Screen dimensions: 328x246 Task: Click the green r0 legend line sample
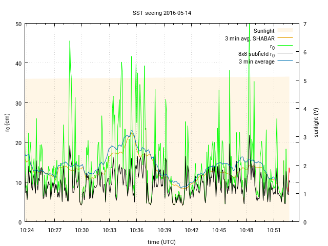click(x=285, y=46)
